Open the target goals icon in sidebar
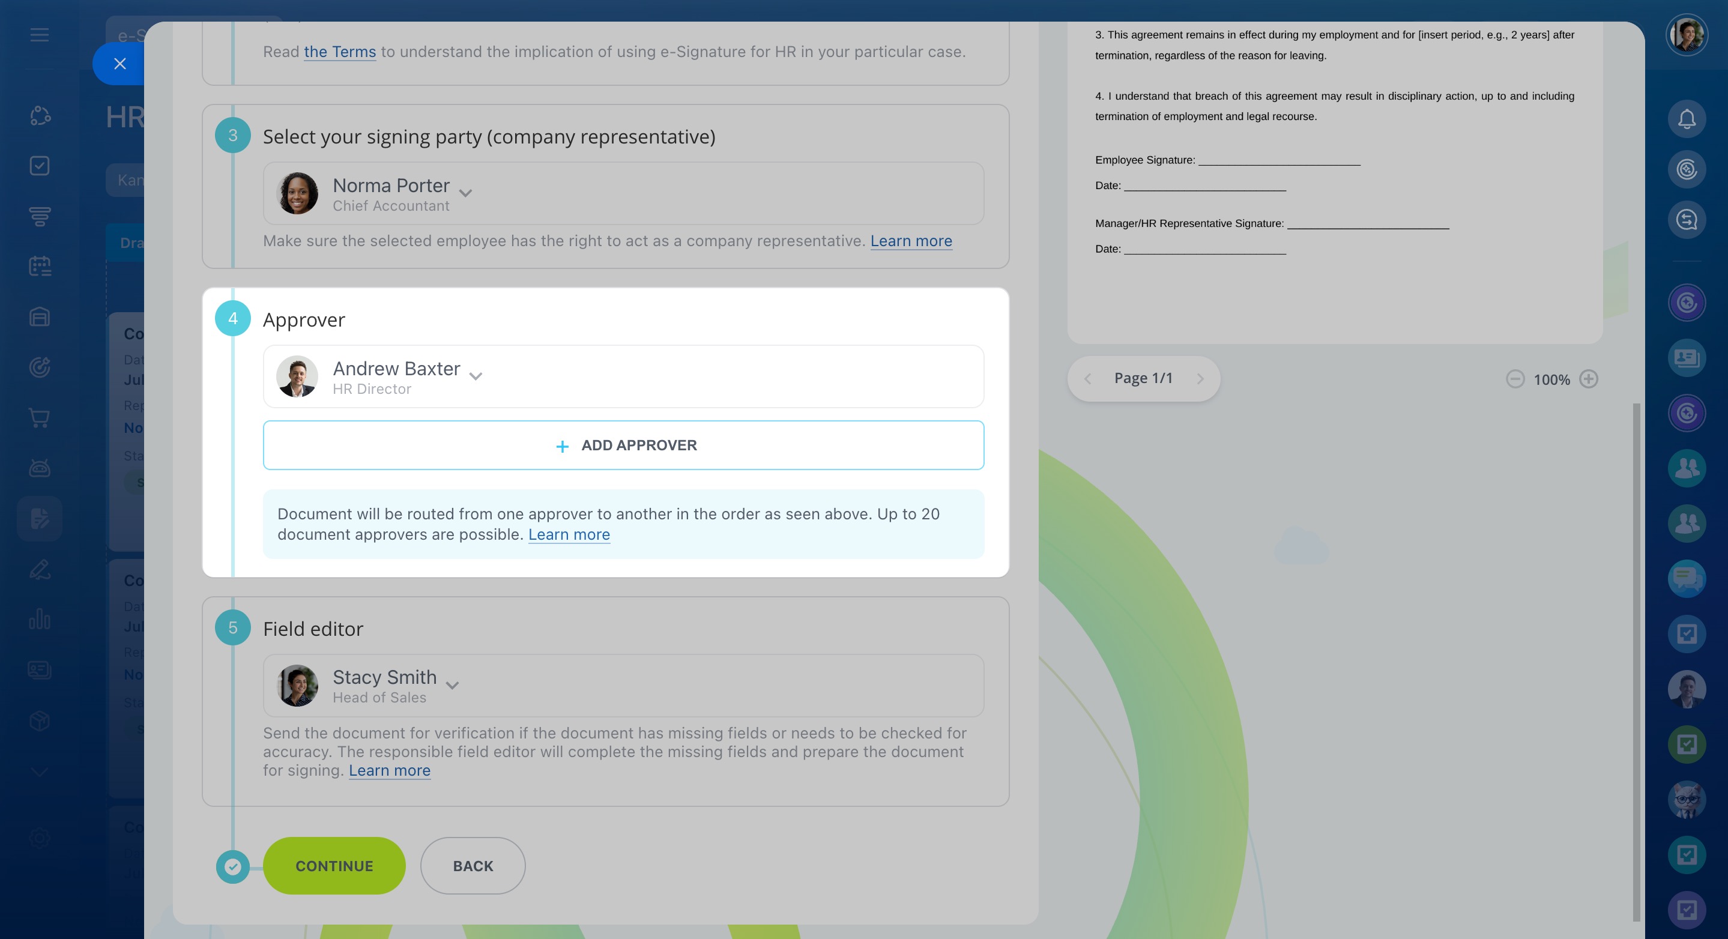Image resolution: width=1728 pixels, height=939 pixels. coord(40,367)
